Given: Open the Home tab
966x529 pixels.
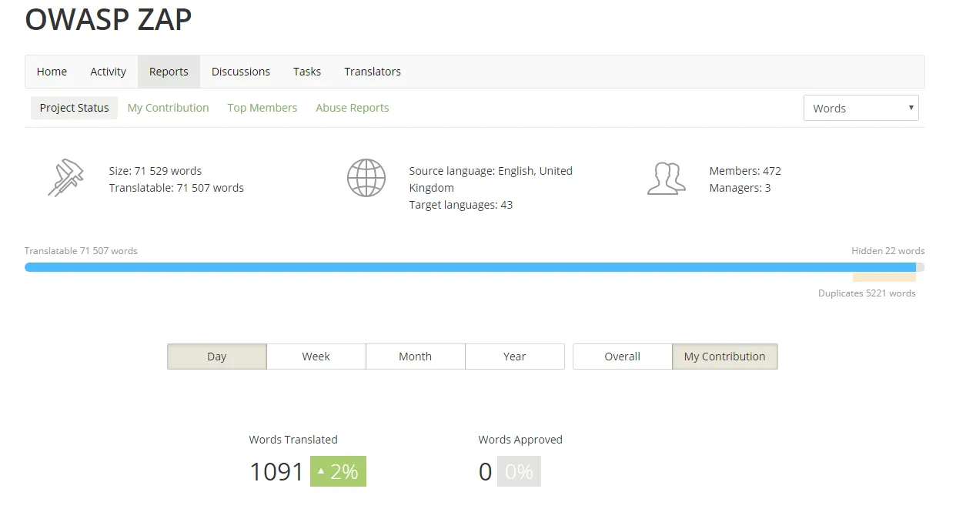Looking at the screenshot, I should point(52,72).
